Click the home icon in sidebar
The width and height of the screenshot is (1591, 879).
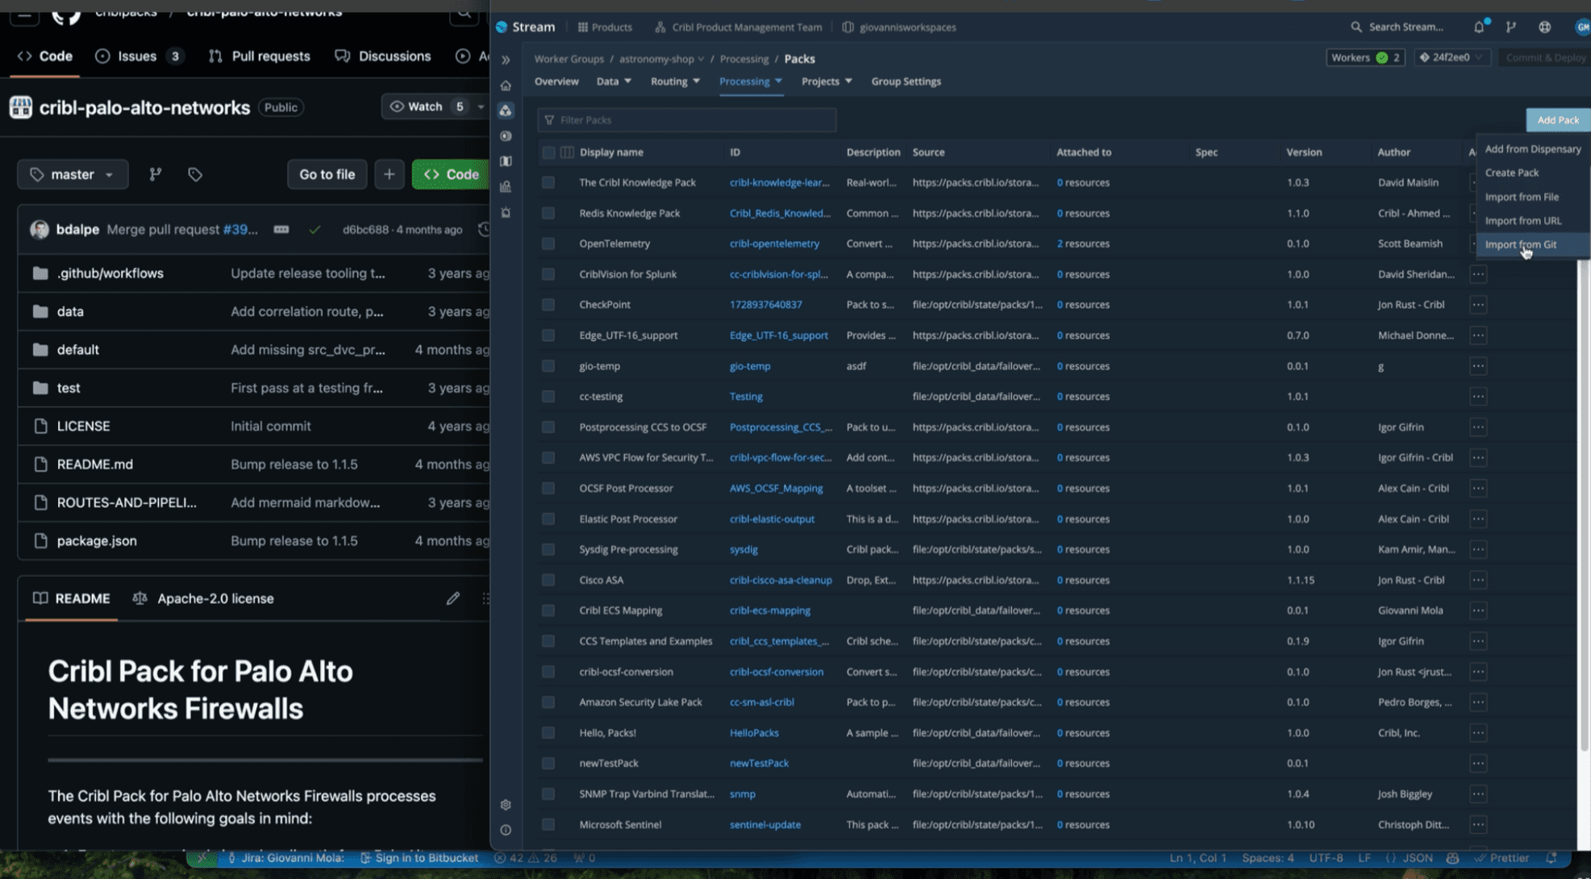[x=506, y=85]
